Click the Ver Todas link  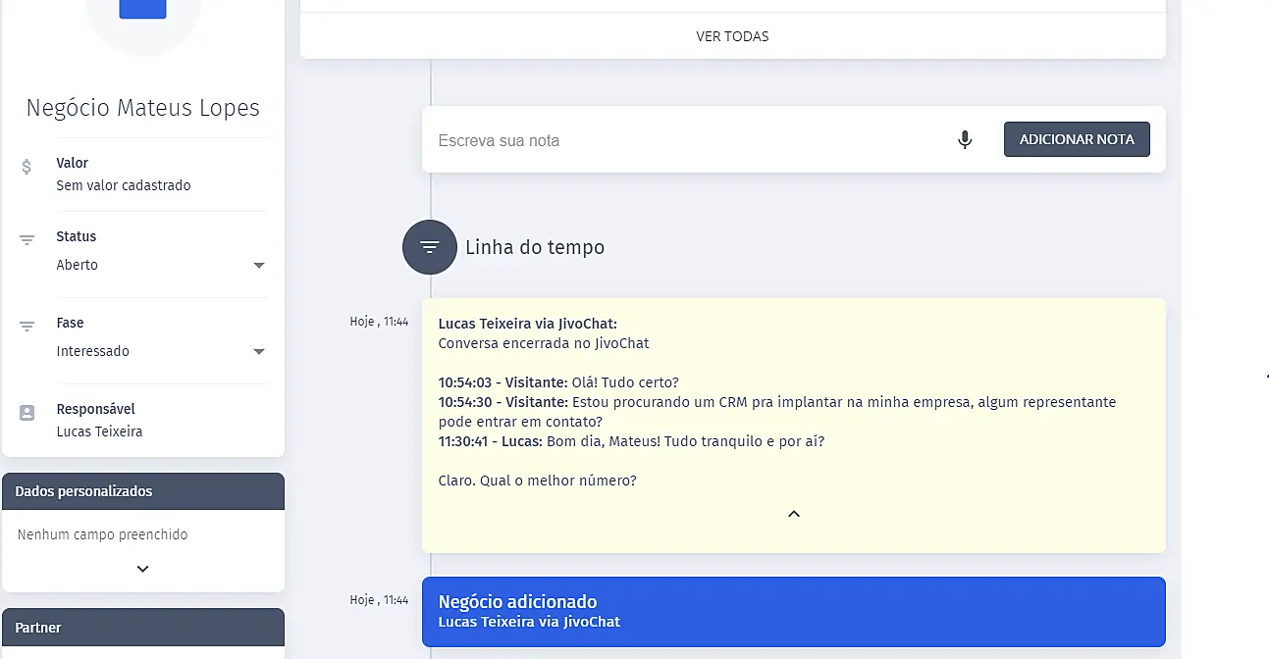[x=732, y=36]
